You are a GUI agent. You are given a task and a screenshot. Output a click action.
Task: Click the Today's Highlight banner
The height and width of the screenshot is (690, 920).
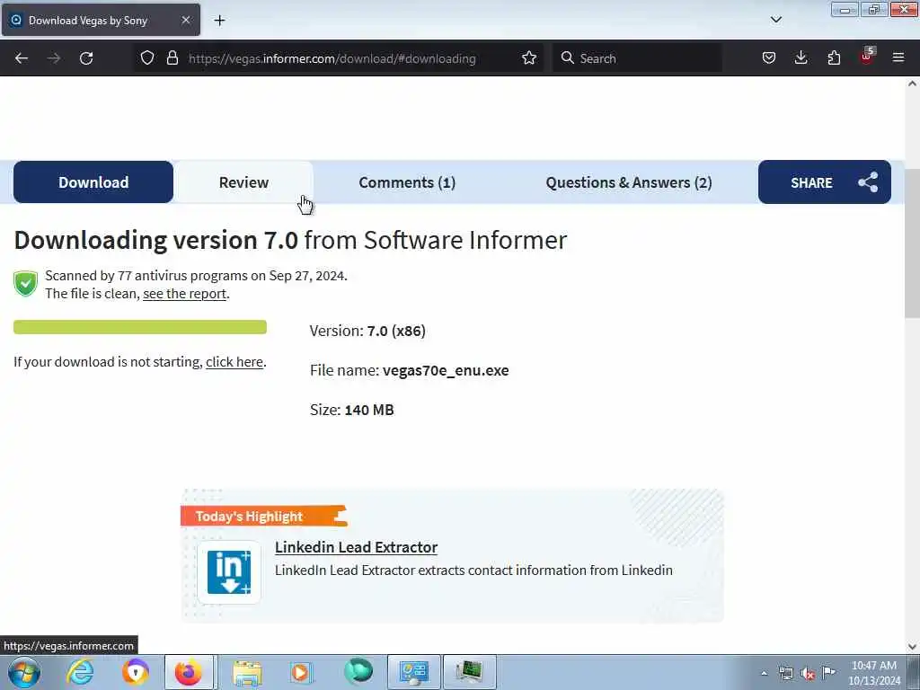point(263,516)
